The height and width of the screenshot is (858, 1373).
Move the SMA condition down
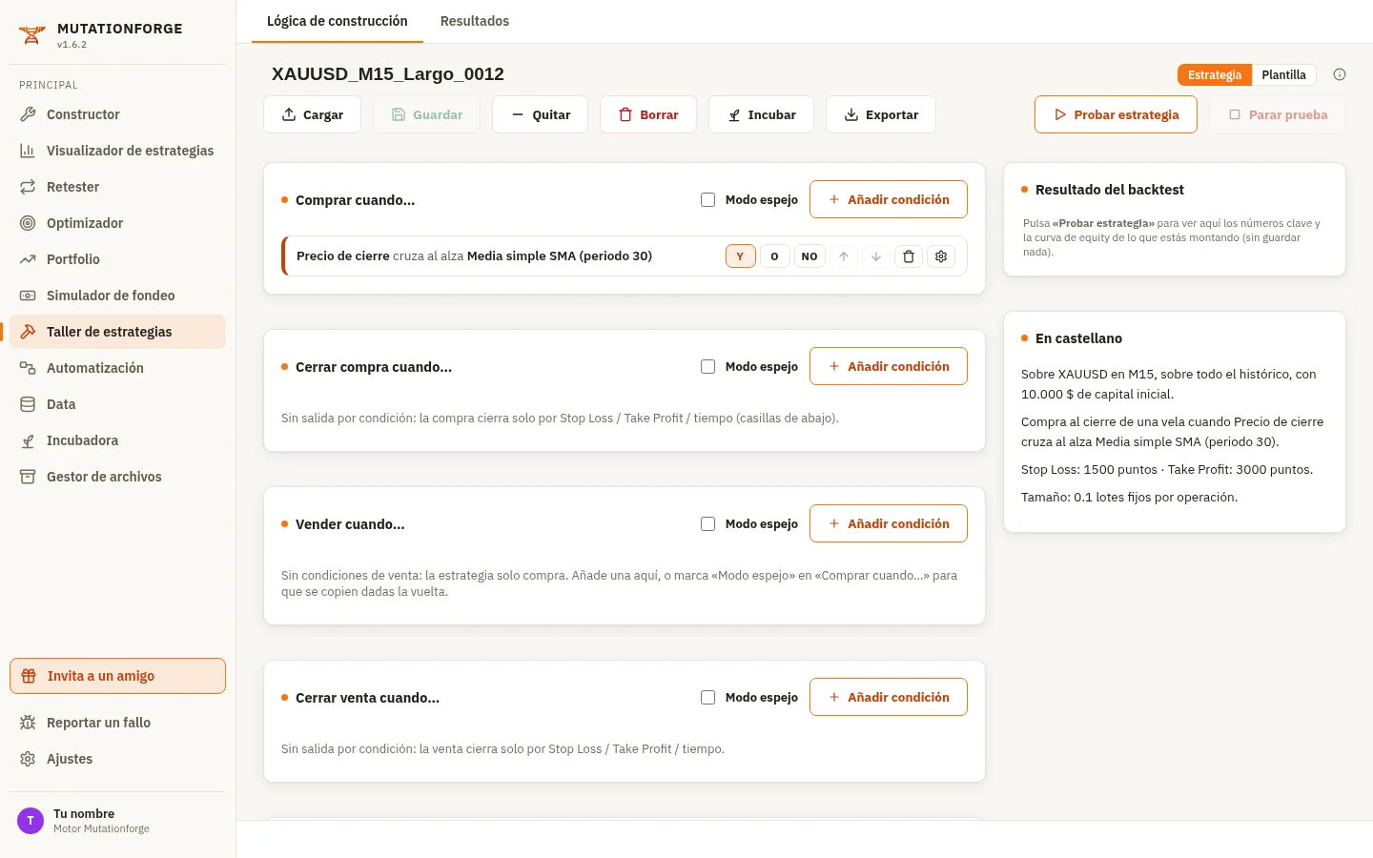[x=876, y=256]
